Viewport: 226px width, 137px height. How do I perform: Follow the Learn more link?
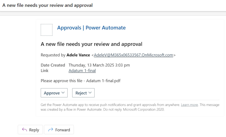click(189, 105)
